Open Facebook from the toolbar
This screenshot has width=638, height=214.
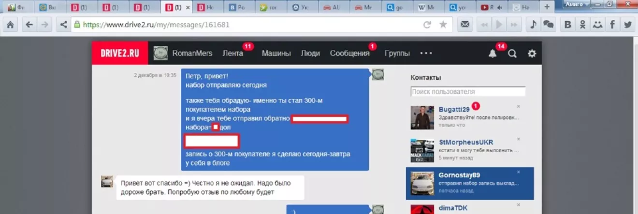[613, 24]
